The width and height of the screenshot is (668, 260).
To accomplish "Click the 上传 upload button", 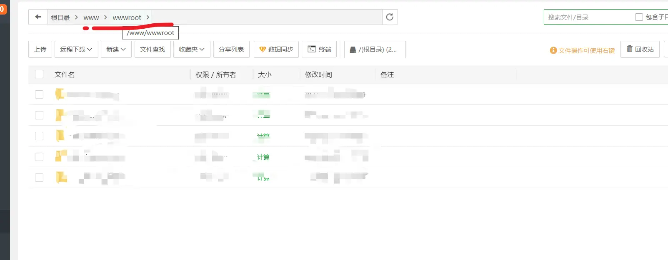I will coord(40,49).
